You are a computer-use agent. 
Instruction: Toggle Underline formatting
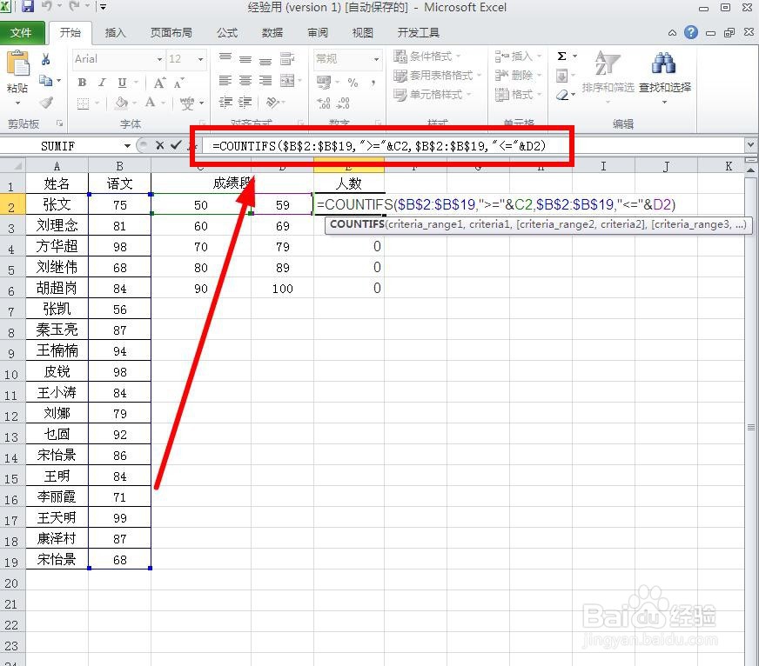[x=122, y=83]
